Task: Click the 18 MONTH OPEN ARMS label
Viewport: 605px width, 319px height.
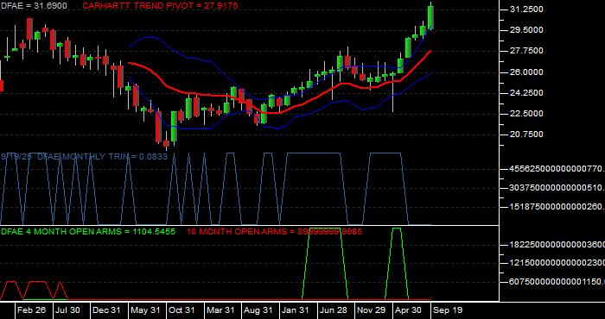Action: (x=274, y=232)
